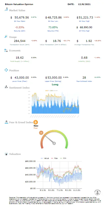Viewport: 106px width, 209px height.
Task: Click the Market Value bar chart icon
Action: pyautogui.click(x=6, y=9)
